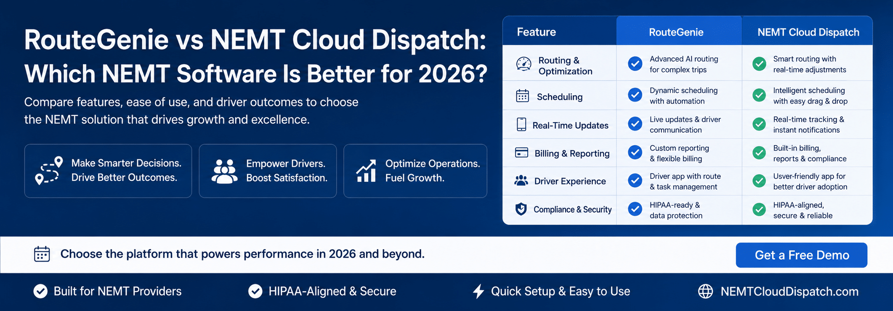Click the route pins icon on Smarter Decisions card

tap(49, 171)
